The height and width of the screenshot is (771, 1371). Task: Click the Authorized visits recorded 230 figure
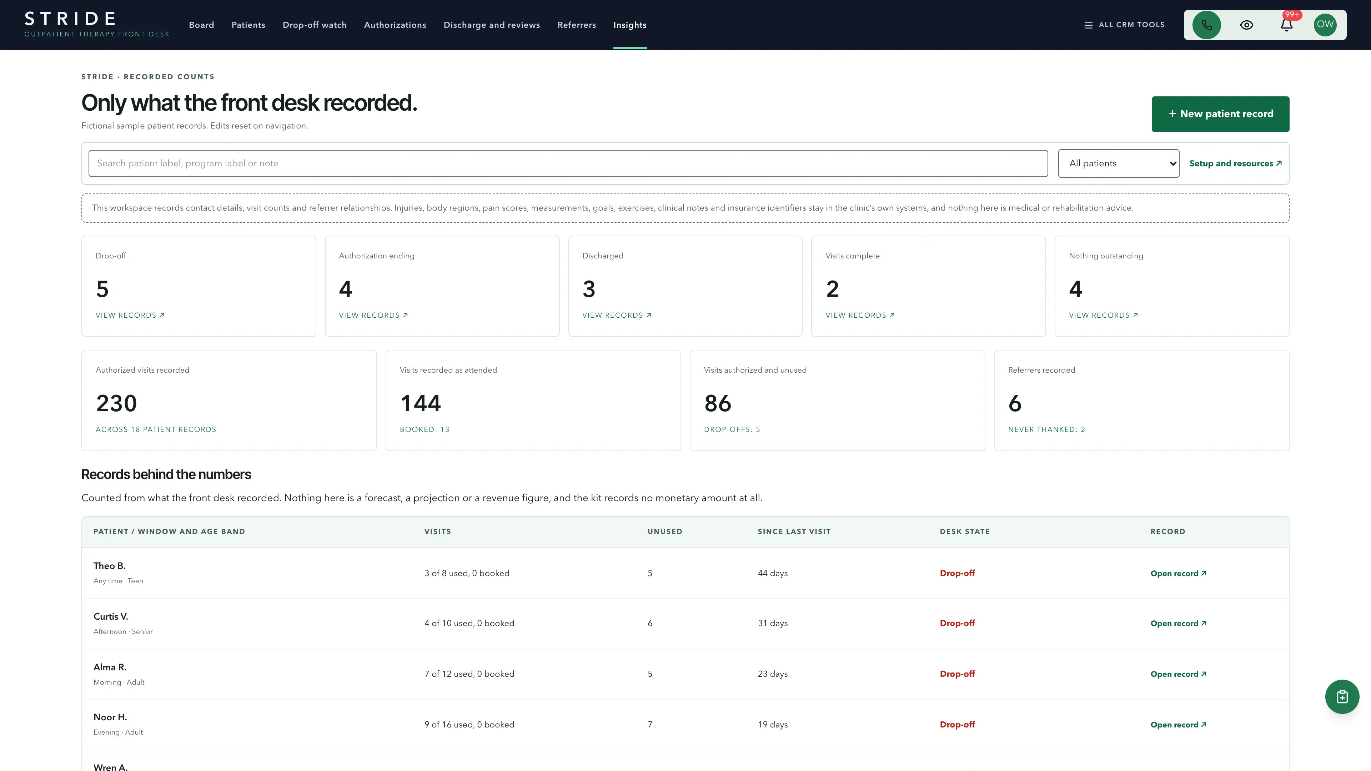(x=116, y=403)
